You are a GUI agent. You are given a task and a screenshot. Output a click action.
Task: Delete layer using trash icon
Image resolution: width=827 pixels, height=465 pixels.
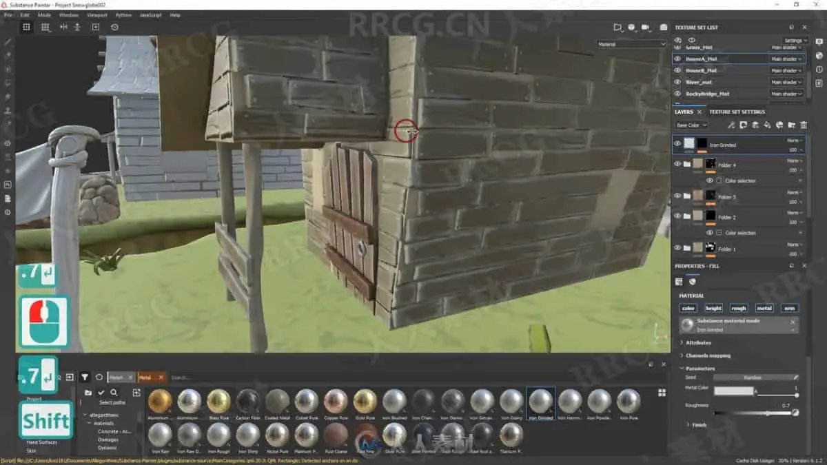coord(803,125)
